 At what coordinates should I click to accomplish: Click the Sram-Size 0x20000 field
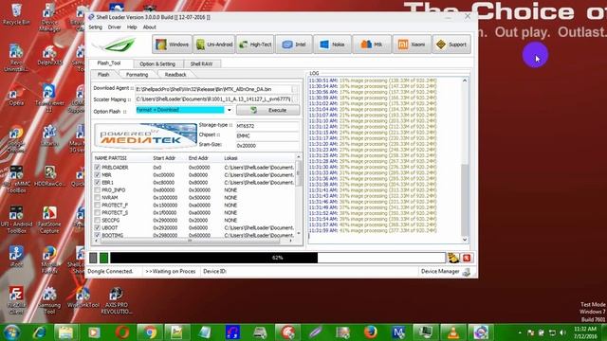pos(267,146)
